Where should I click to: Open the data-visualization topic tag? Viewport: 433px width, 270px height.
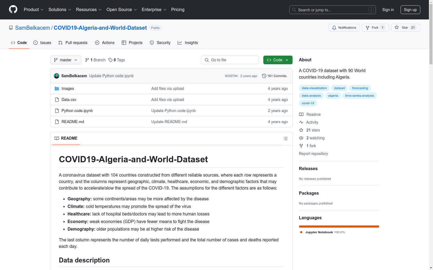314,88
